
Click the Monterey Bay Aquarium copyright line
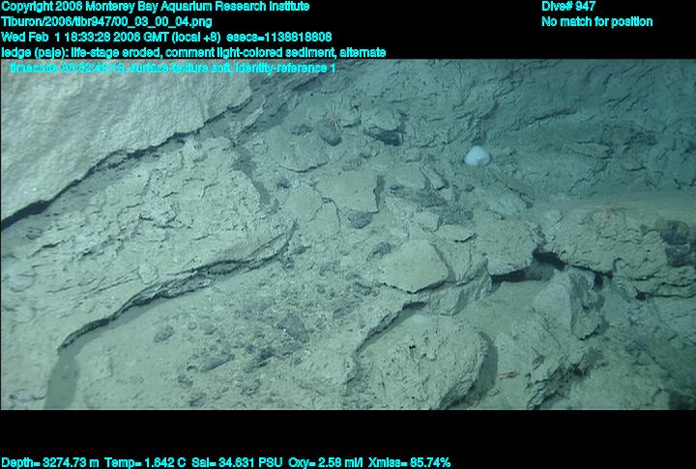point(156,7)
